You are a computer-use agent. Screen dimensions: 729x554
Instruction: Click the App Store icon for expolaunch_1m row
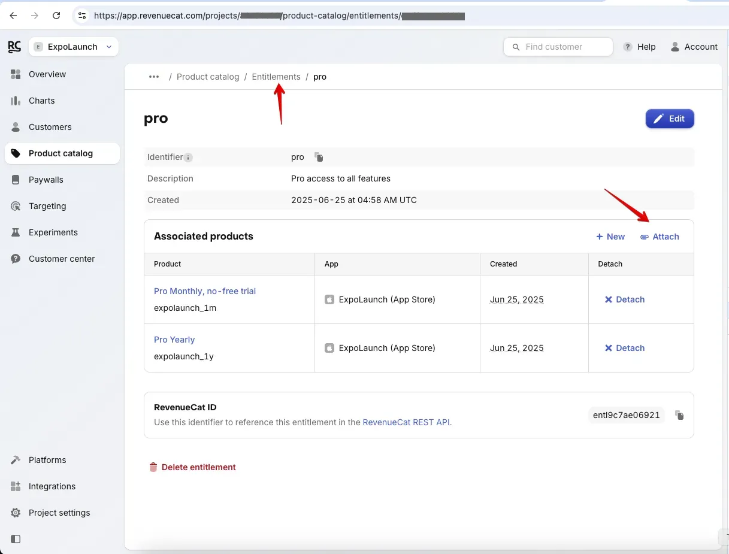[329, 299]
